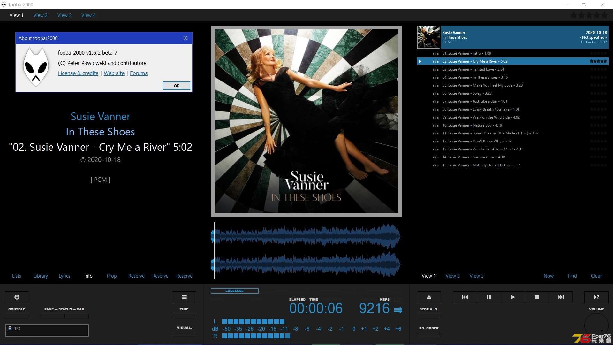Select track 13. Windmills of Your Mind
The width and height of the screenshot is (613, 345).
click(513, 149)
